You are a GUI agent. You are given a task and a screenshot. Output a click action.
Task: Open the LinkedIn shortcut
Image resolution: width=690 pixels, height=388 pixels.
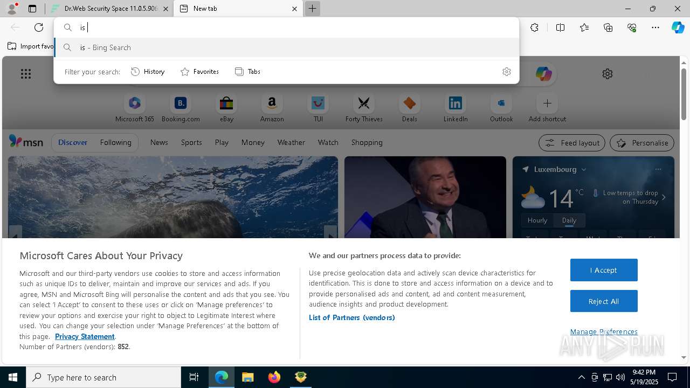(456, 108)
